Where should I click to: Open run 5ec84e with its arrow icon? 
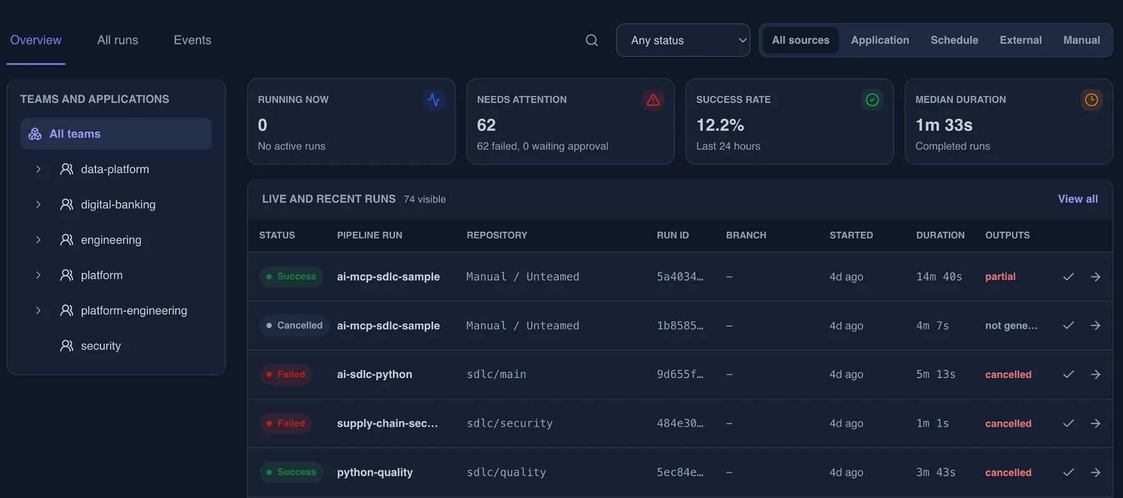1096,472
